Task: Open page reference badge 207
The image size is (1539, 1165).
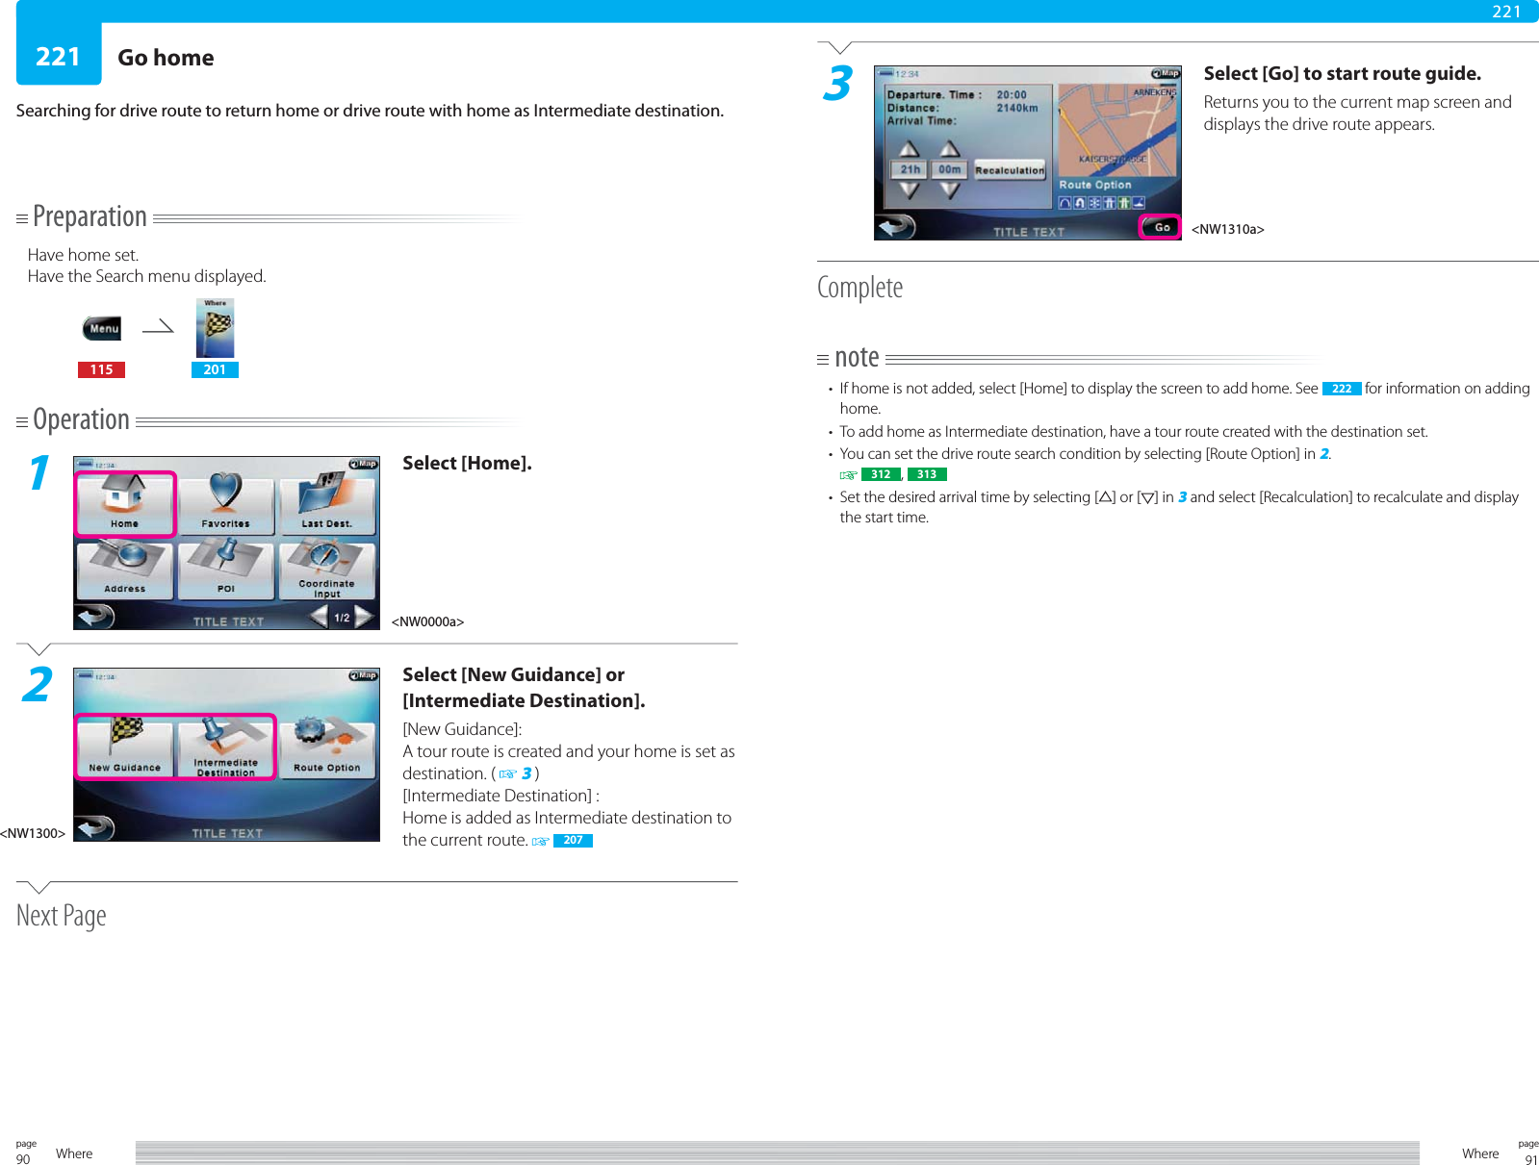Action: point(573,841)
